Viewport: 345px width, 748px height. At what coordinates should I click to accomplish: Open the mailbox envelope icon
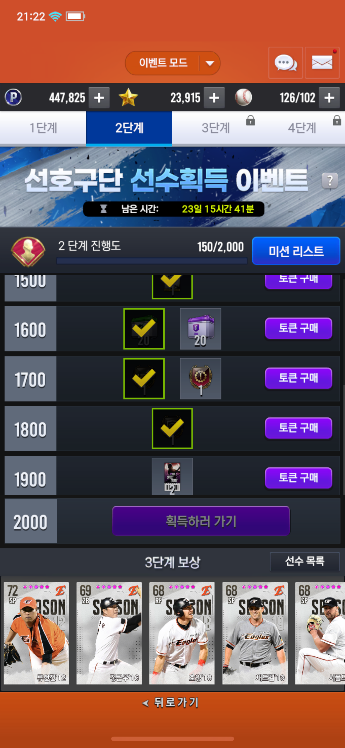pos(322,63)
